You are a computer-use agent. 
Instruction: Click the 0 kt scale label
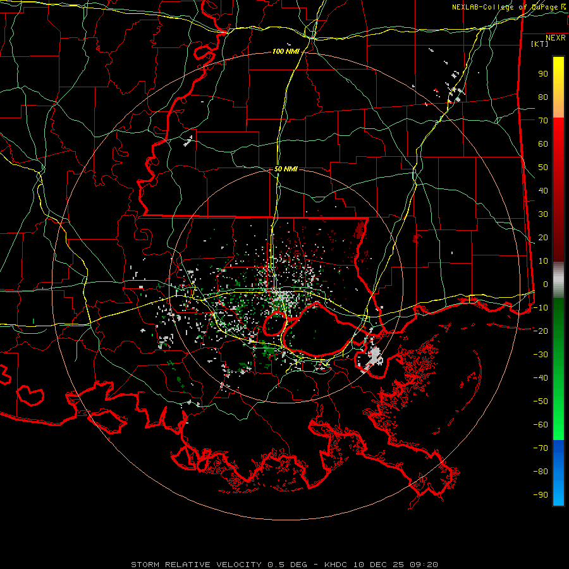[x=546, y=284]
